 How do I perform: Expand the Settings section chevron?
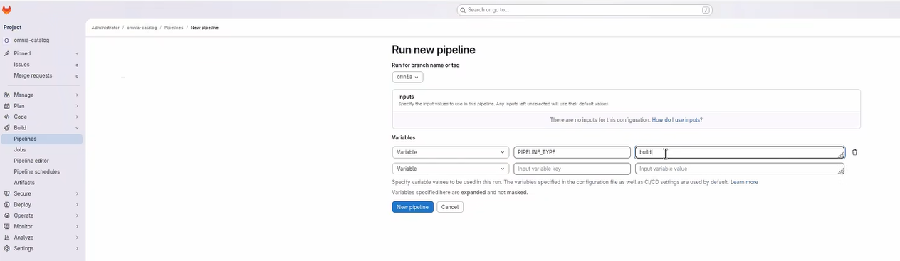coord(77,248)
